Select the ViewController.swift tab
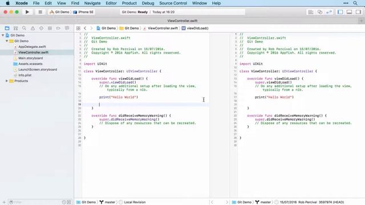Screen dimensions: 365x205 182,20
